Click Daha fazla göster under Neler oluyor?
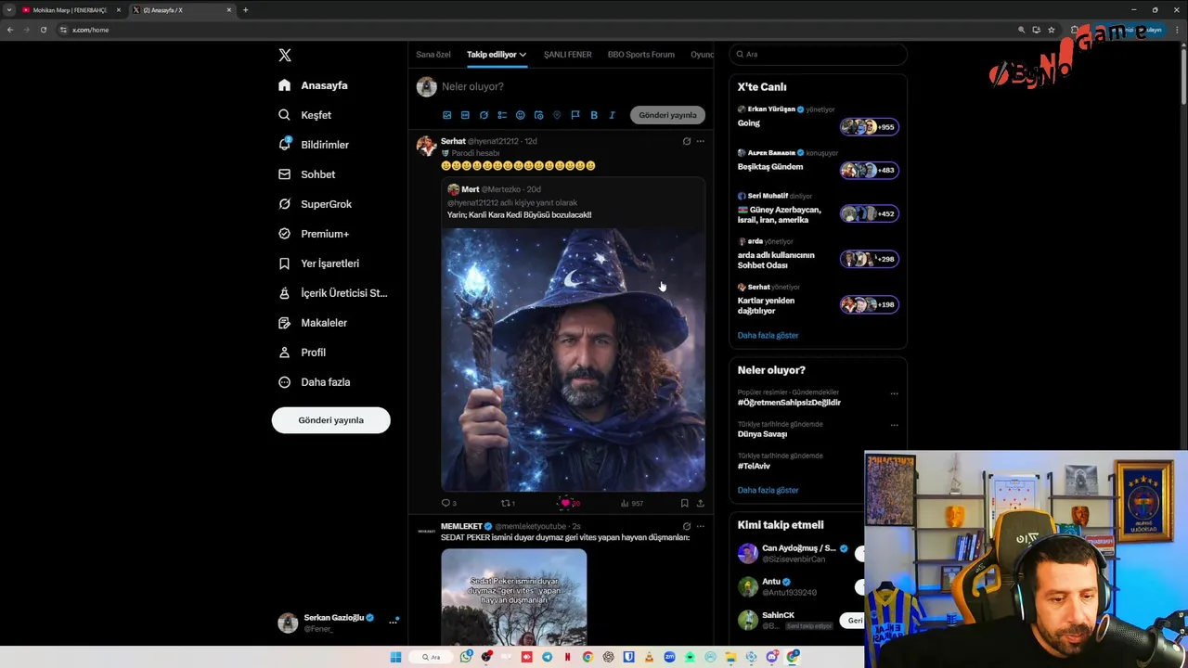 [768, 490]
